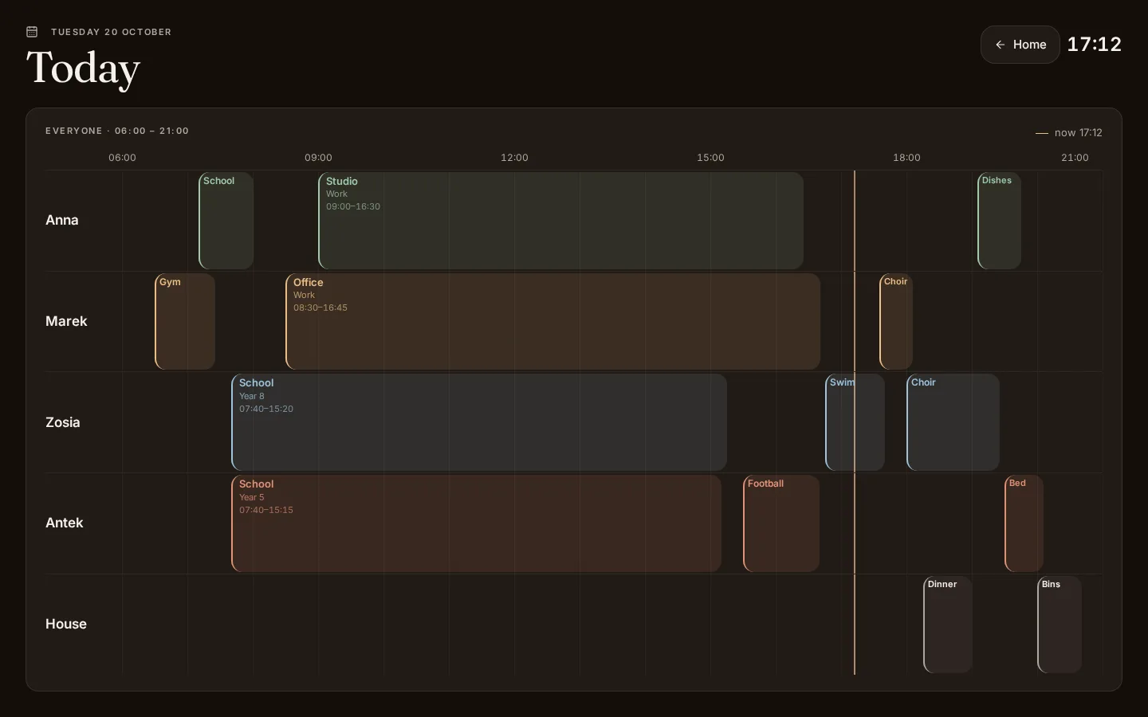Select Zosia's Choir event
This screenshot has width=1148, height=717.
click(x=953, y=422)
